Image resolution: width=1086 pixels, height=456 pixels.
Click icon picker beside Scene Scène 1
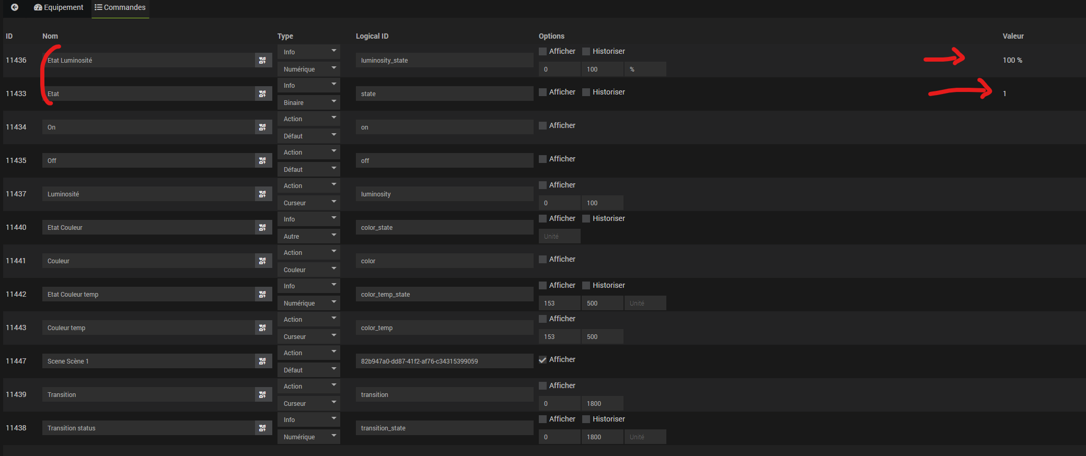pyautogui.click(x=262, y=361)
